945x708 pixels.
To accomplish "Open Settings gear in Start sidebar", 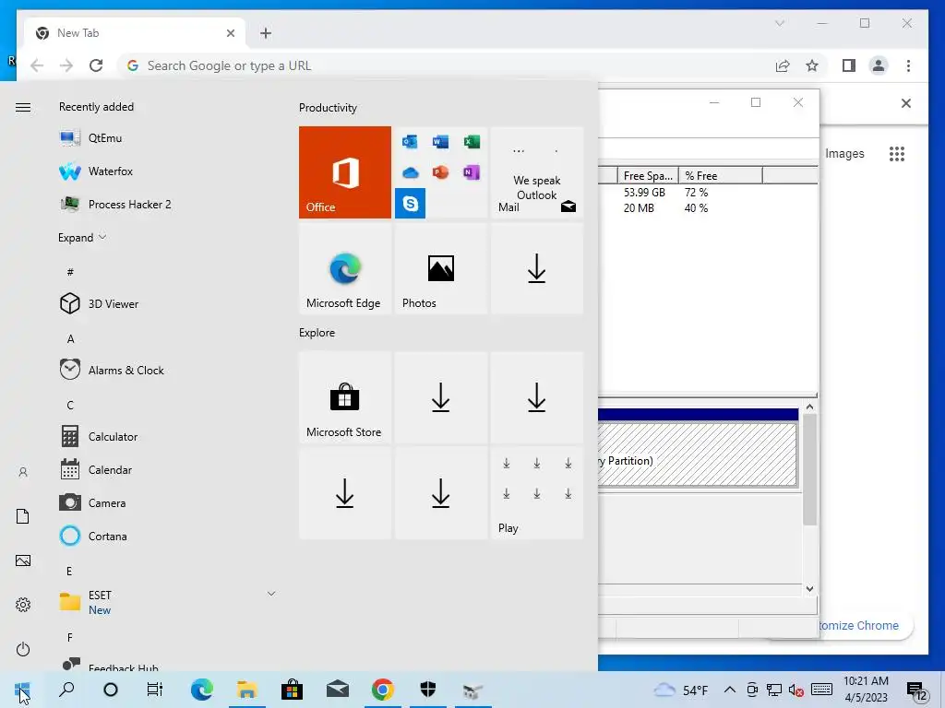I will point(23,605).
